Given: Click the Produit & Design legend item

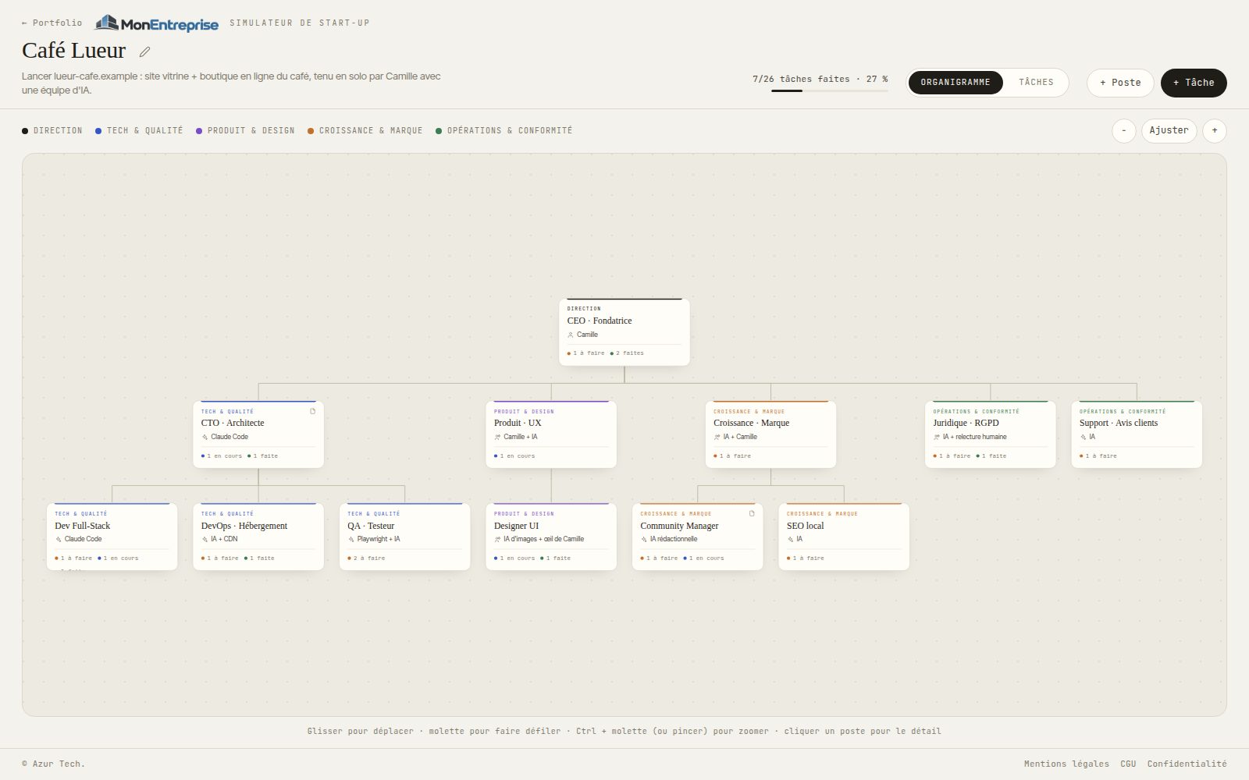Looking at the screenshot, I should (245, 131).
